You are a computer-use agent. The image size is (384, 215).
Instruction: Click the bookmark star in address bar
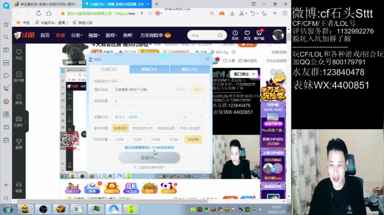(63, 13)
